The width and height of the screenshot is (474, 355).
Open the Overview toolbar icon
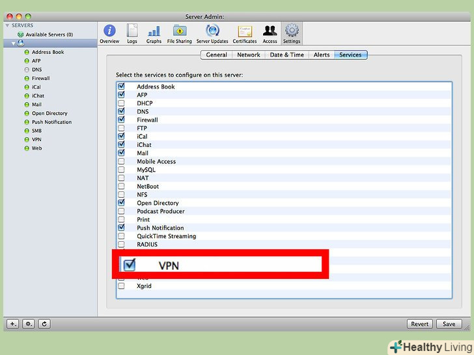[109, 34]
